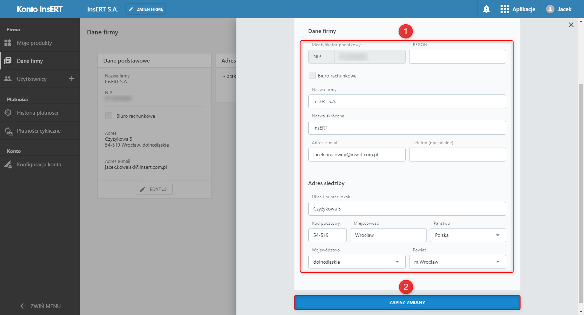Click the Edytuj button
Viewport: 584px width, 315px height.
(x=155, y=189)
